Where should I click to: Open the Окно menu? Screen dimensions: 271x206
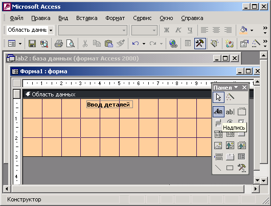point(166,18)
